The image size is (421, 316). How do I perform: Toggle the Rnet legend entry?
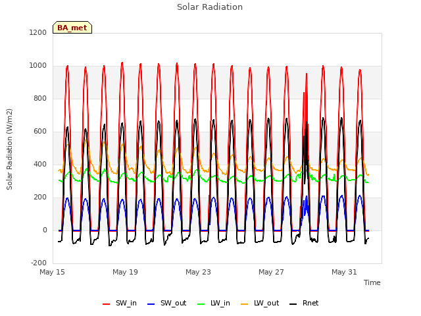click(304, 303)
